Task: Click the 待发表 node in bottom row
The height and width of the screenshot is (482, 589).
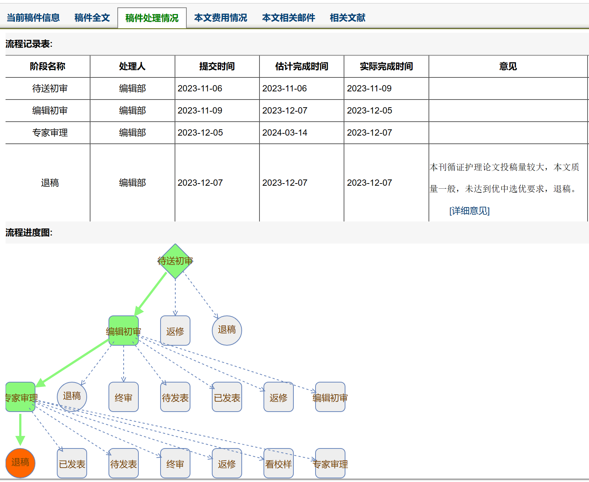Action: click(x=124, y=464)
